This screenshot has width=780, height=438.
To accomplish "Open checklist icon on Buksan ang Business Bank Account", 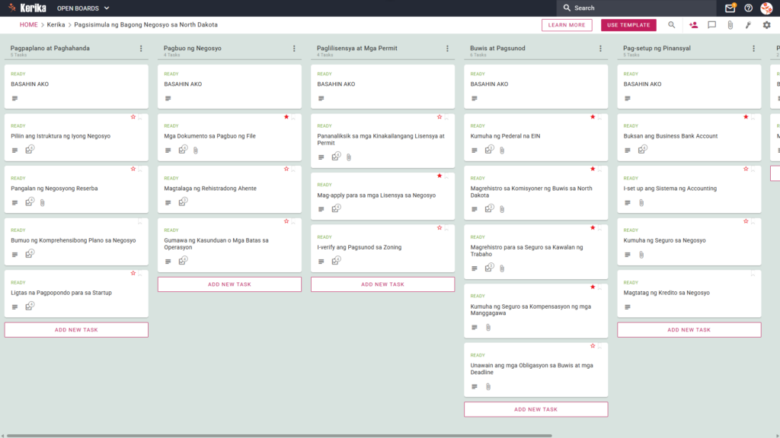I will (642, 150).
